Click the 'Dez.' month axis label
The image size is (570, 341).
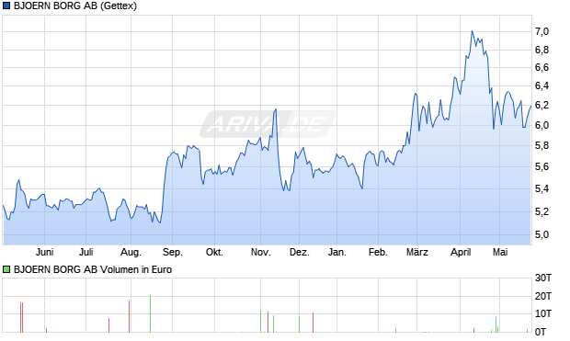coord(300,252)
